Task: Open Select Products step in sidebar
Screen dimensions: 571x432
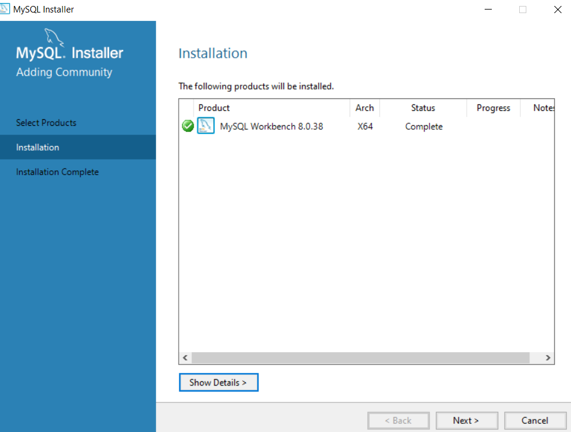Action: click(x=78, y=123)
